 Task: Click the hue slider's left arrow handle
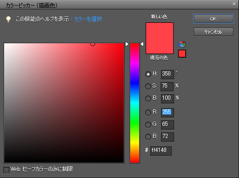127,44
